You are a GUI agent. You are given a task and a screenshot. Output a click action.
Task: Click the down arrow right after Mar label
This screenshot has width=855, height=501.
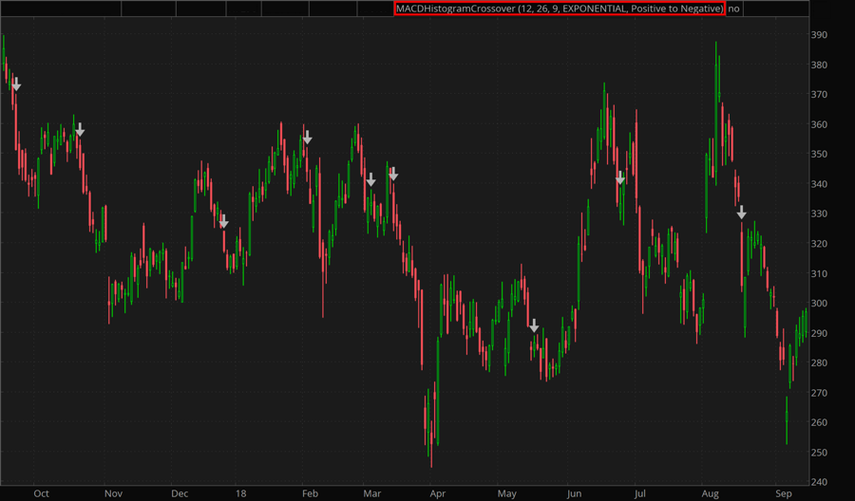[x=393, y=174]
